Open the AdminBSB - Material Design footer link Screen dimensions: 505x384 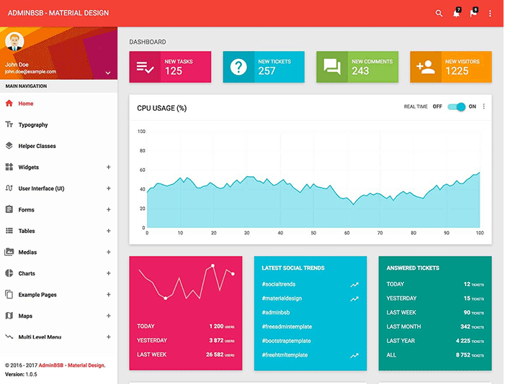pyautogui.click(x=72, y=365)
